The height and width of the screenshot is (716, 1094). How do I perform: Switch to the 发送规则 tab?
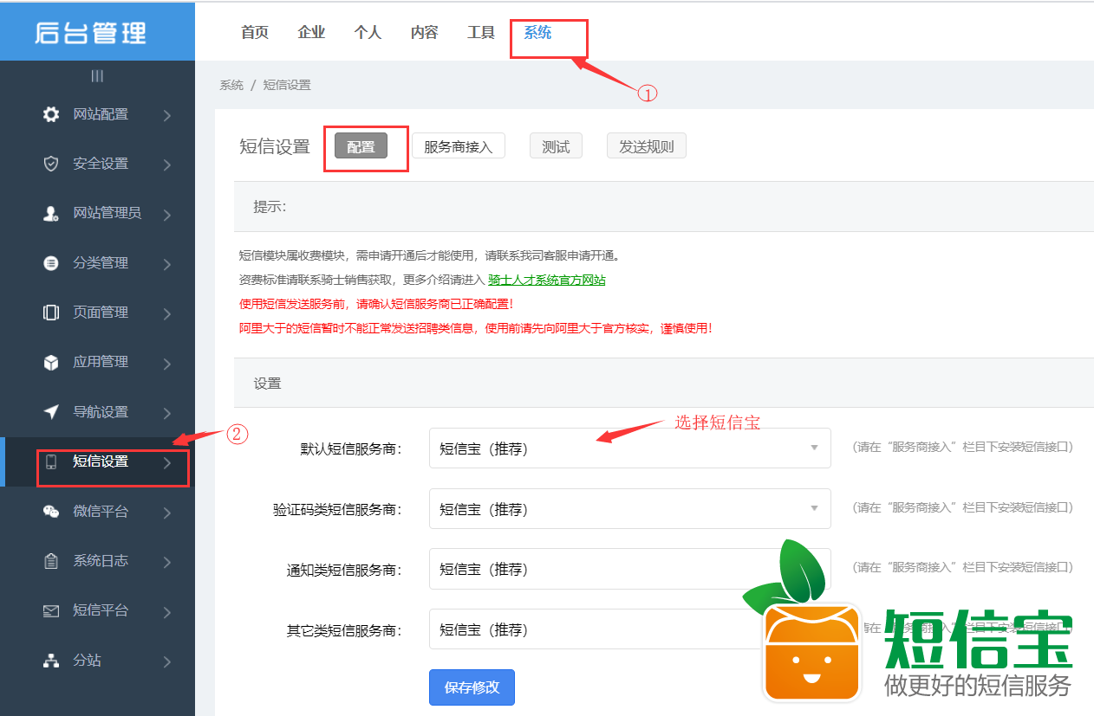646,146
